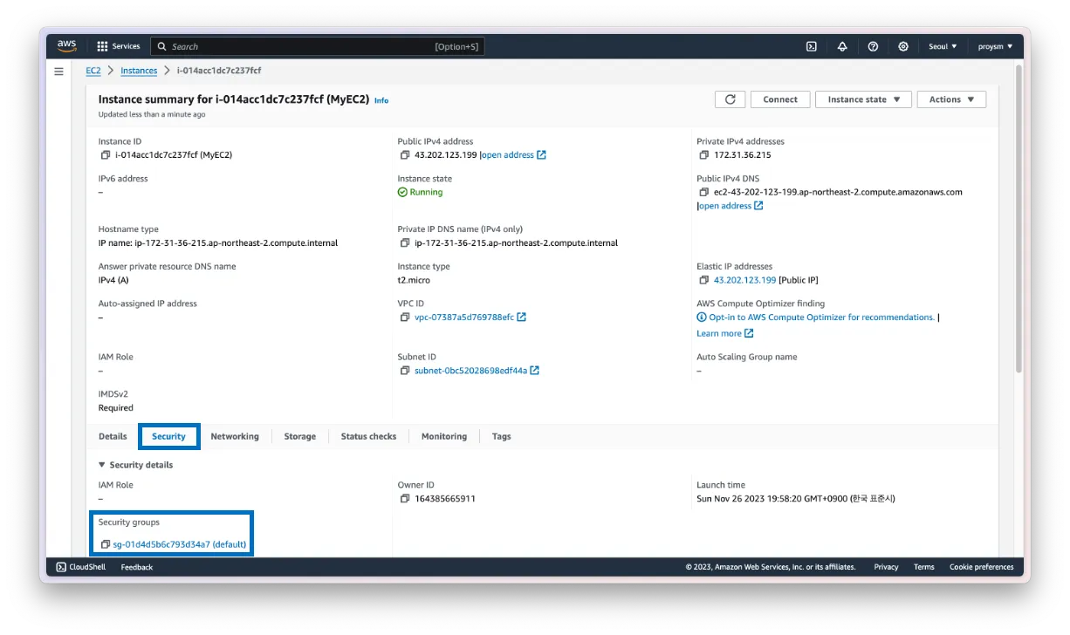Click the search bar field
The image size is (1070, 635).
318,46
